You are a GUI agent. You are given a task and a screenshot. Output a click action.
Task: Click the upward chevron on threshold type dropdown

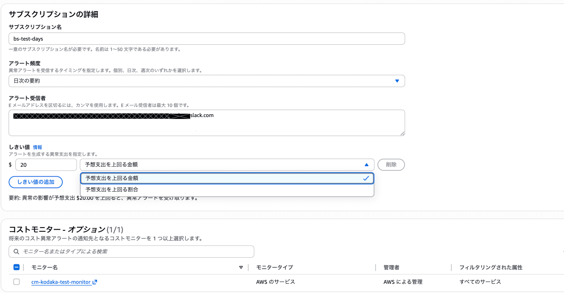366,164
